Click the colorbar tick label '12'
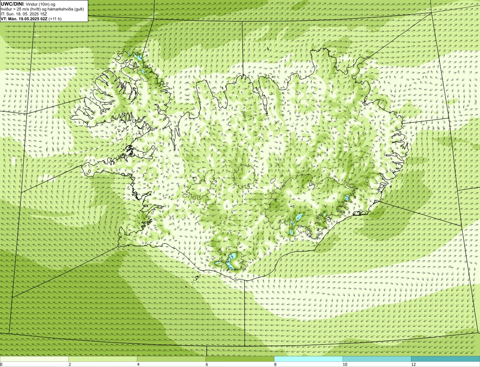This screenshot has width=480, height=367. tap(413, 364)
